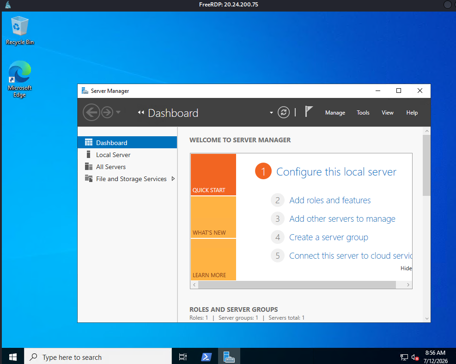456x364 pixels.
Task: Open PowerShell from the taskbar
Action: 206,357
